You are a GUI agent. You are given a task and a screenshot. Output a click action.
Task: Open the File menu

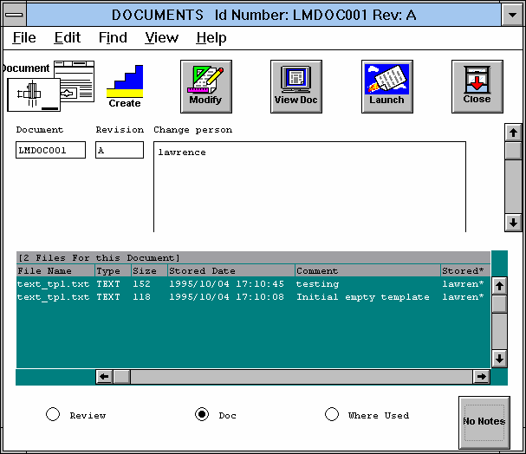24,38
